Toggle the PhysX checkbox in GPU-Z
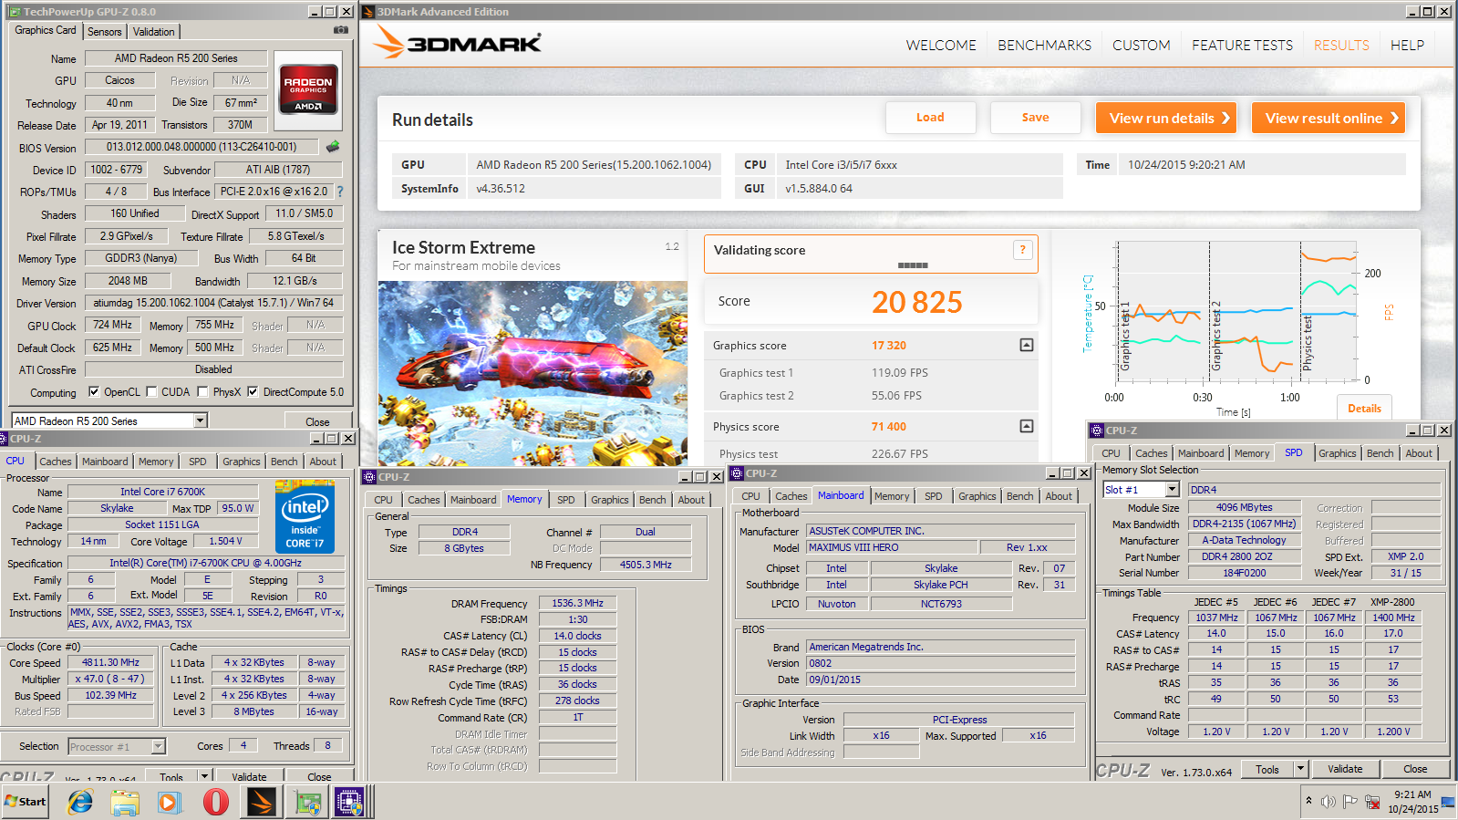 pyautogui.click(x=203, y=392)
